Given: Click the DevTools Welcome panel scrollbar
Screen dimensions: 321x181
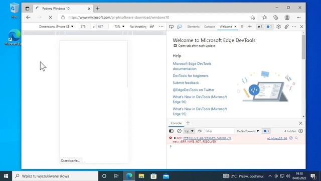Looking at the screenshot, I should pos(303,47).
